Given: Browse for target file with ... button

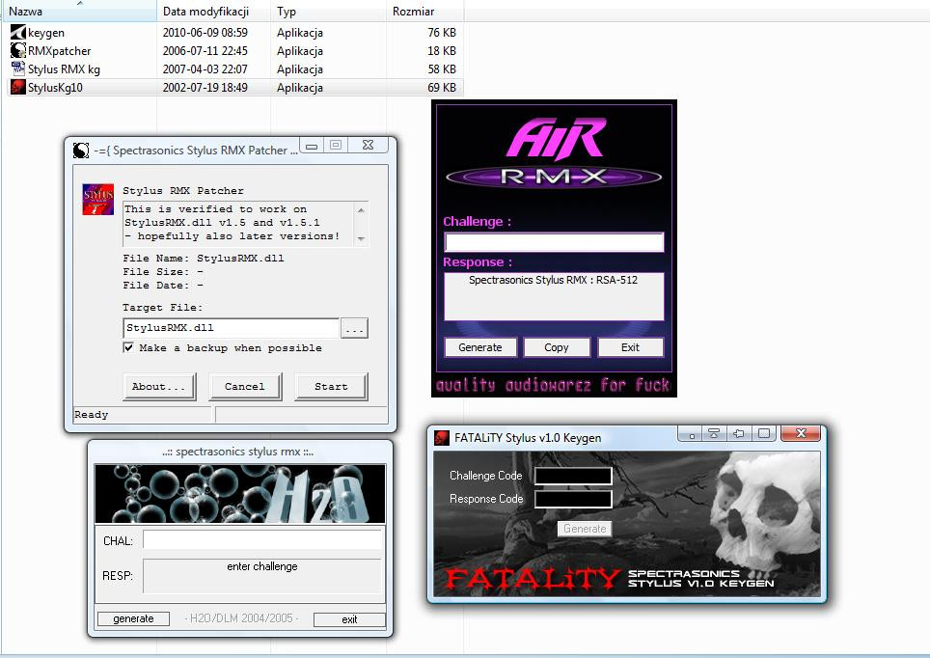Looking at the screenshot, I should (x=355, y=328).
